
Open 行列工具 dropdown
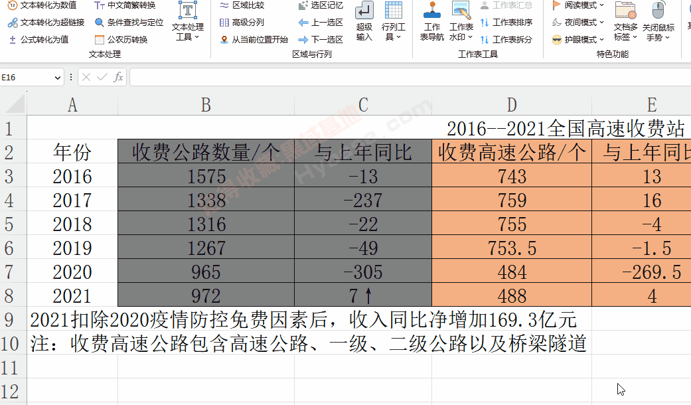point(393,21)
